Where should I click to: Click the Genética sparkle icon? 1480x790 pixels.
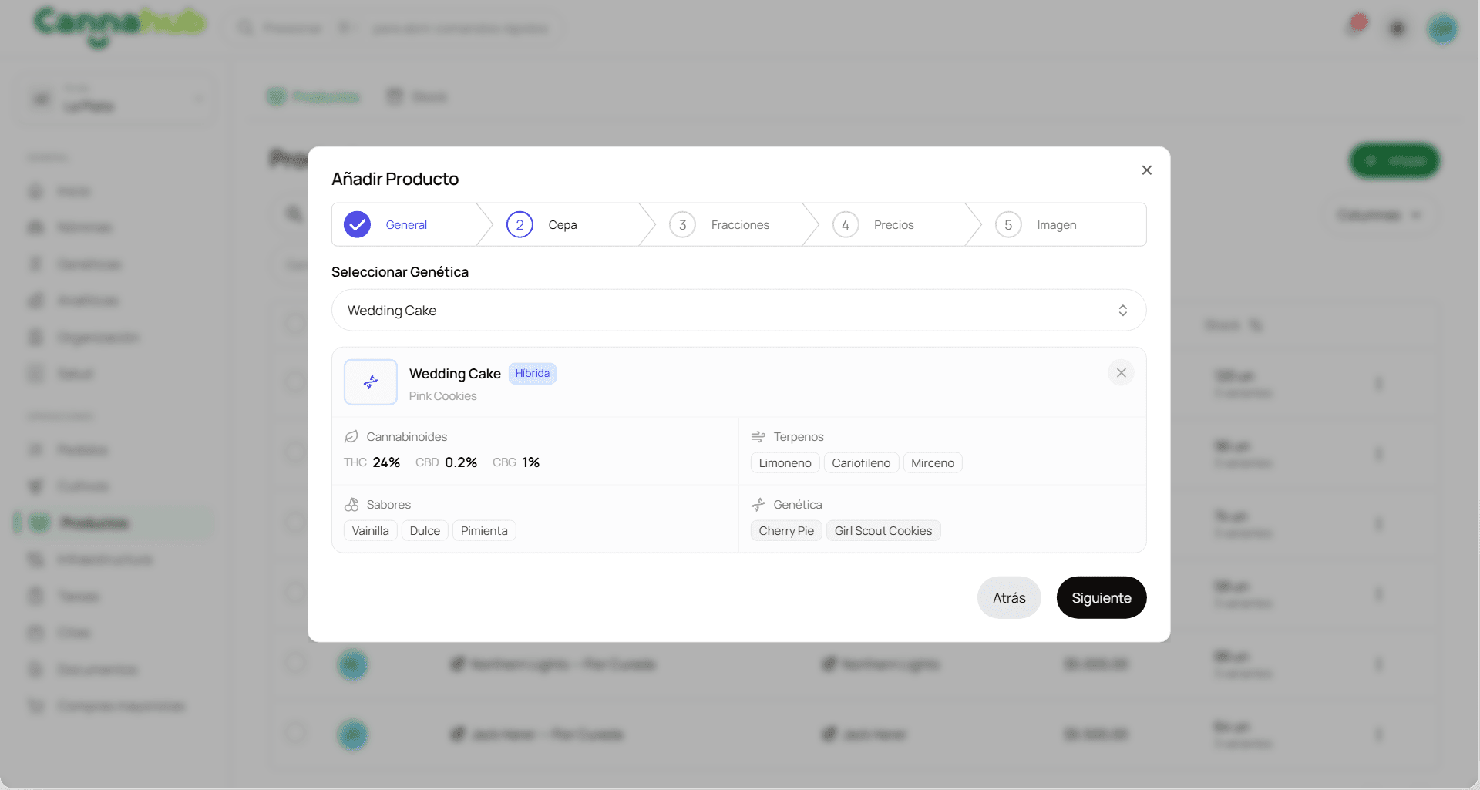(x=758, y=505)
